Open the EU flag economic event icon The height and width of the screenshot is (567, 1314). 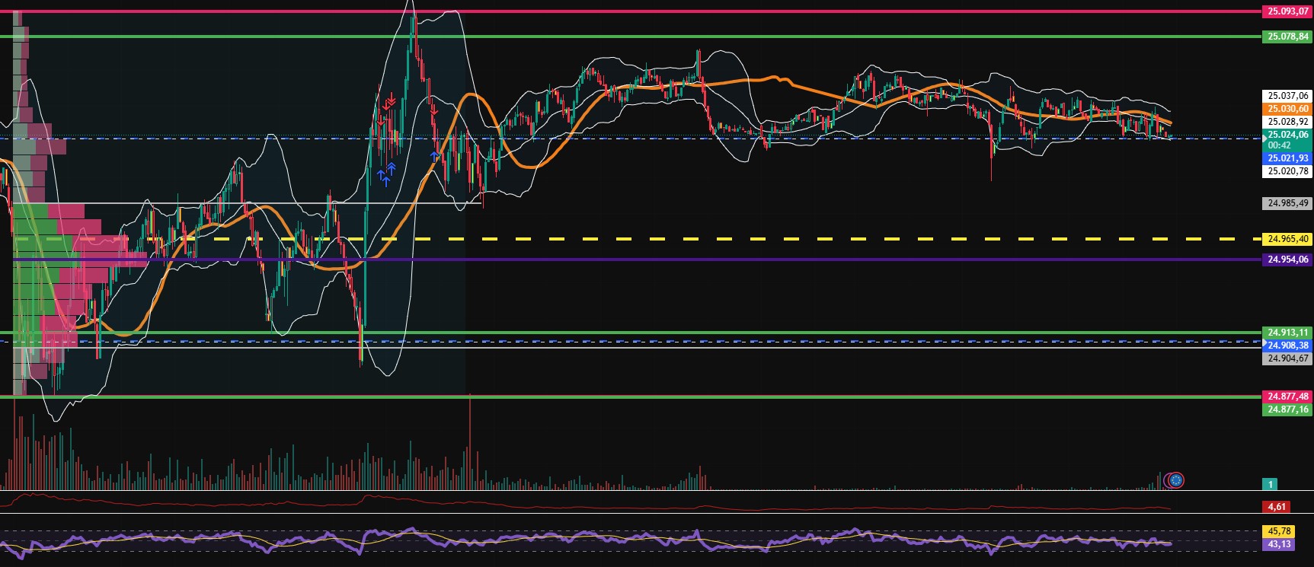pyautogui.click(x=1176, y=480)
